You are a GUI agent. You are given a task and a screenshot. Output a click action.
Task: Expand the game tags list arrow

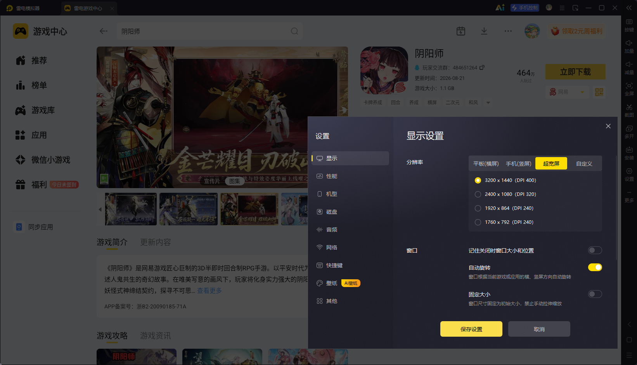(x=488, y=103)
